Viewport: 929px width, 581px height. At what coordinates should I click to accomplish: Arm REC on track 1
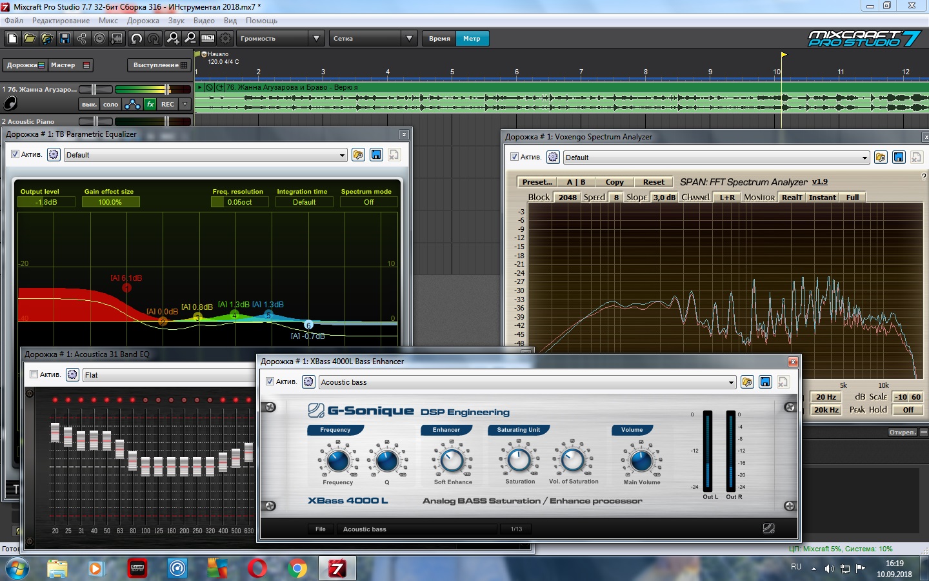pos(168,104)
